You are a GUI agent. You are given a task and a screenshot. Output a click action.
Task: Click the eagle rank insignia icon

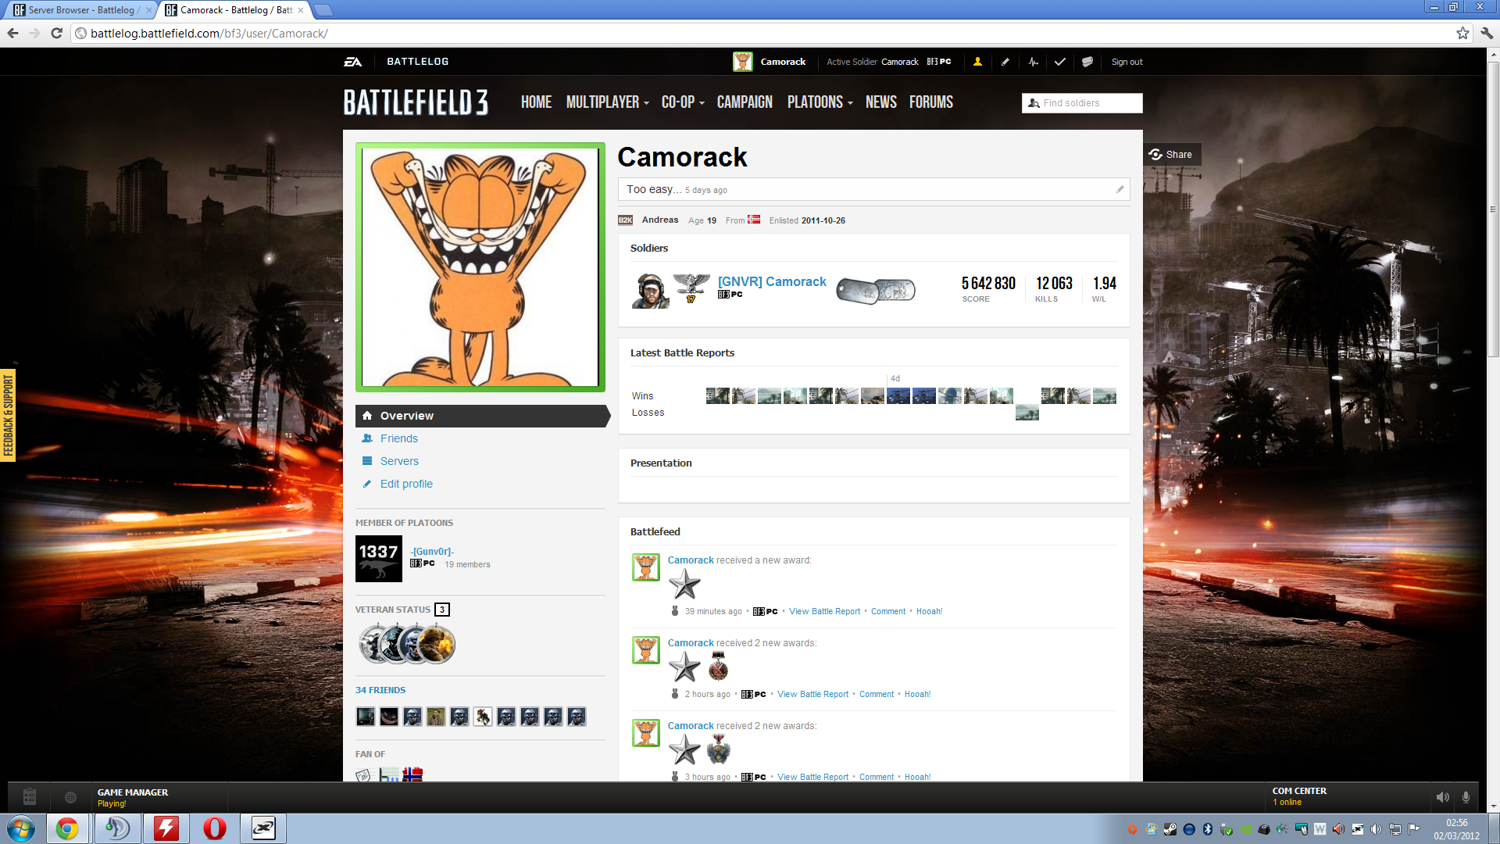pos(691,288)
